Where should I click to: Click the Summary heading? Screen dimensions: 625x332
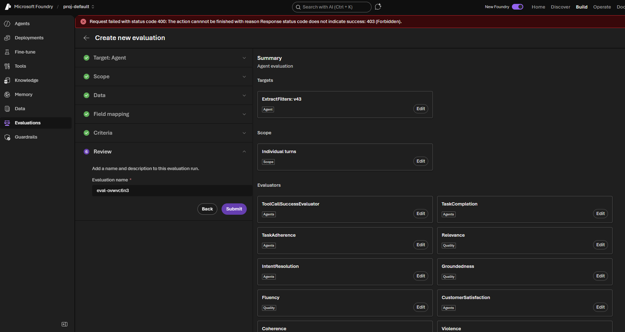coord(269,58)
